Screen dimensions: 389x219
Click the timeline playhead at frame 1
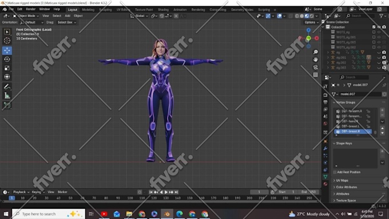[11, 198]
